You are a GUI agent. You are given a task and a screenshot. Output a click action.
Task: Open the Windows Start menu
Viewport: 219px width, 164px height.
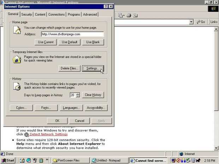[x=8, y=160]
